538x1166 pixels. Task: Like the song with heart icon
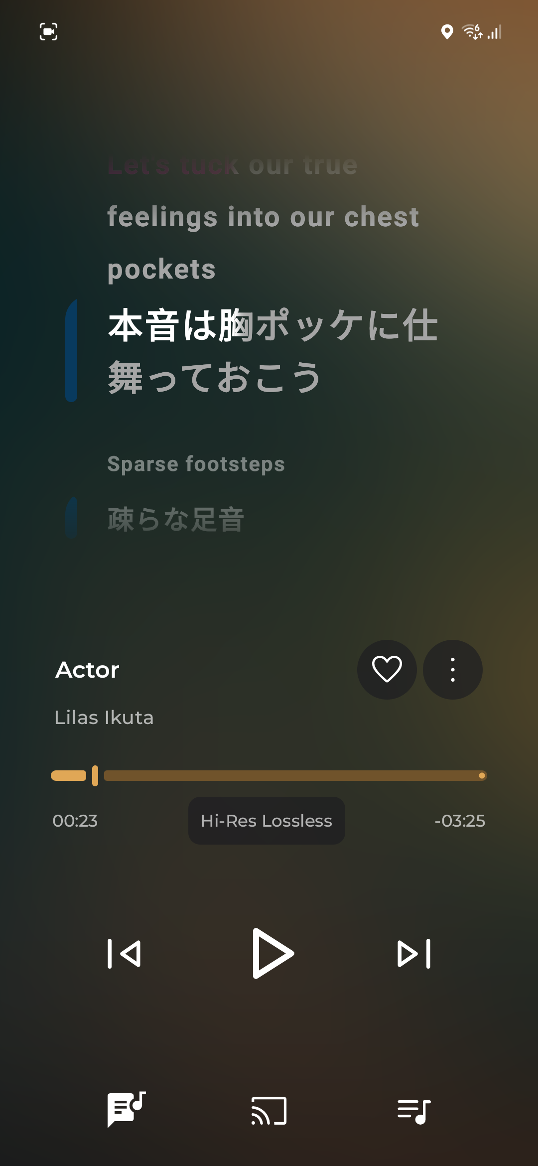click(x=387, y=669)
